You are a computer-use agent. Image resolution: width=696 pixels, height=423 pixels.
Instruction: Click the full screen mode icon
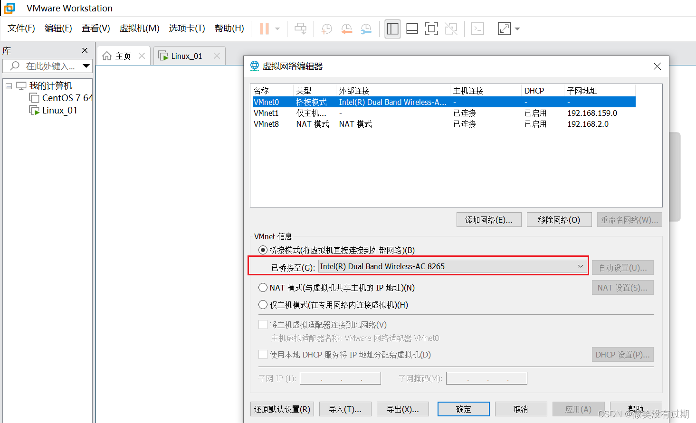431,29
